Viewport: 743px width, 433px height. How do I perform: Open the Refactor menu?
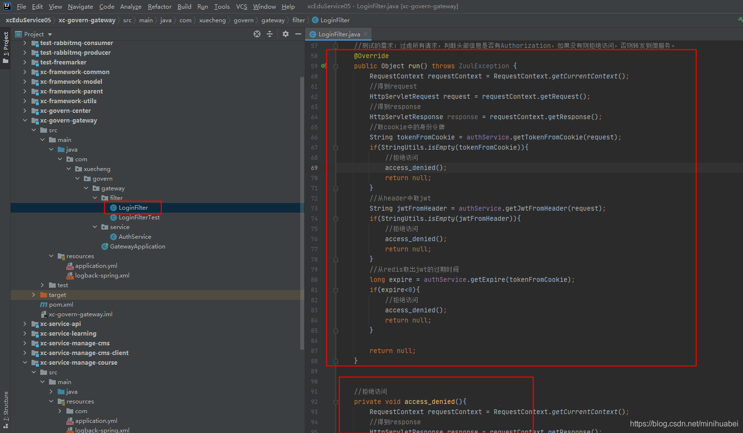coord(160,6)
